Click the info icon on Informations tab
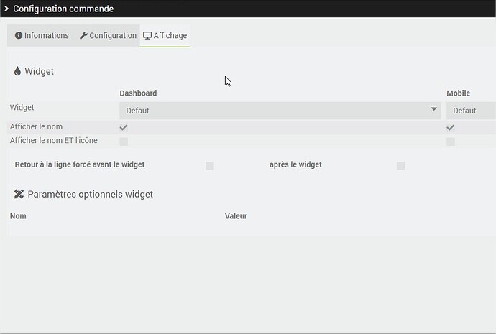 click(19, 35)
